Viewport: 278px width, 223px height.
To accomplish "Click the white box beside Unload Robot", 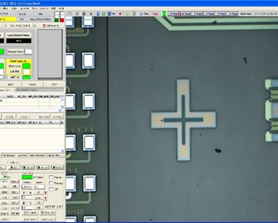I will click(28, 52).
